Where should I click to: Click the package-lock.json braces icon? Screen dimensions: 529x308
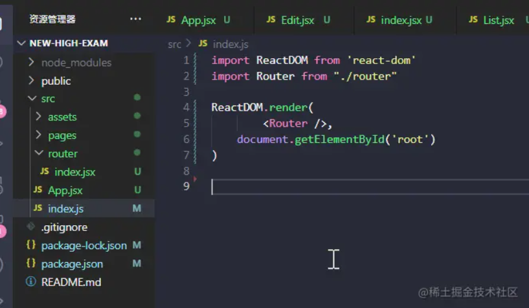coord(30,246)
